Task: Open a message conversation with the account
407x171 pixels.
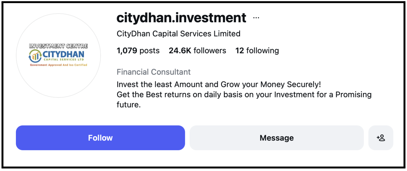Action: point(276,137)
